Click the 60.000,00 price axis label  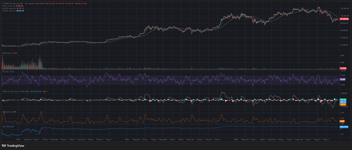tap(345, 30)
